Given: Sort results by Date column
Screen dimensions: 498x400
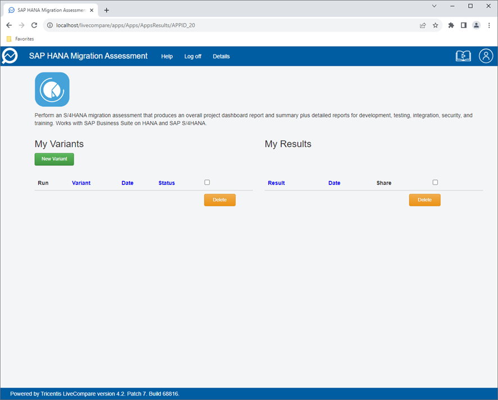Looking at the screenshot, I should point(334,183).
